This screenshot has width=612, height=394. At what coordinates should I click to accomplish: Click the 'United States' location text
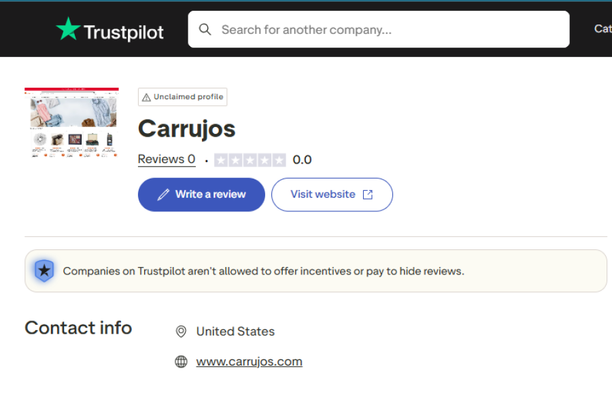coord(235,332)
